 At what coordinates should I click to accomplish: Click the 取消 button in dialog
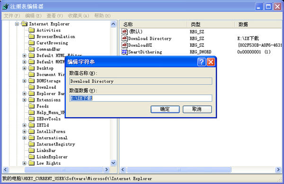coord(197,109)
